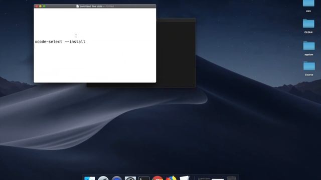Image resolution: width=321 pixels, height=180 pixels.
Task: Open the 'Edited' title bar dropdown
Action: pyautogui.click(x=110, y=6)
